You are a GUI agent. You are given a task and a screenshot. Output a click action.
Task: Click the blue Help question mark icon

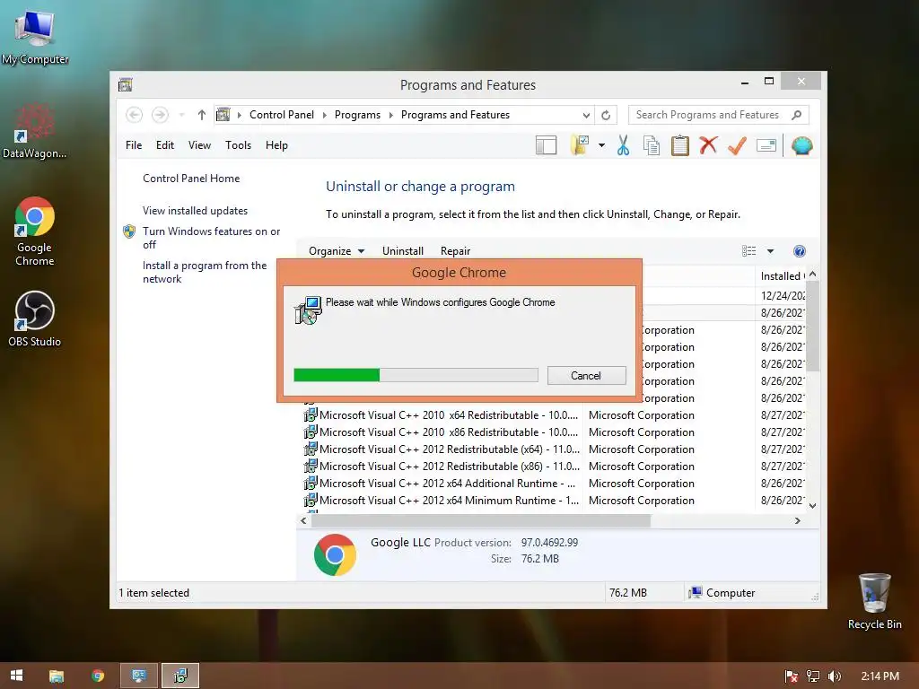point(800,251)
